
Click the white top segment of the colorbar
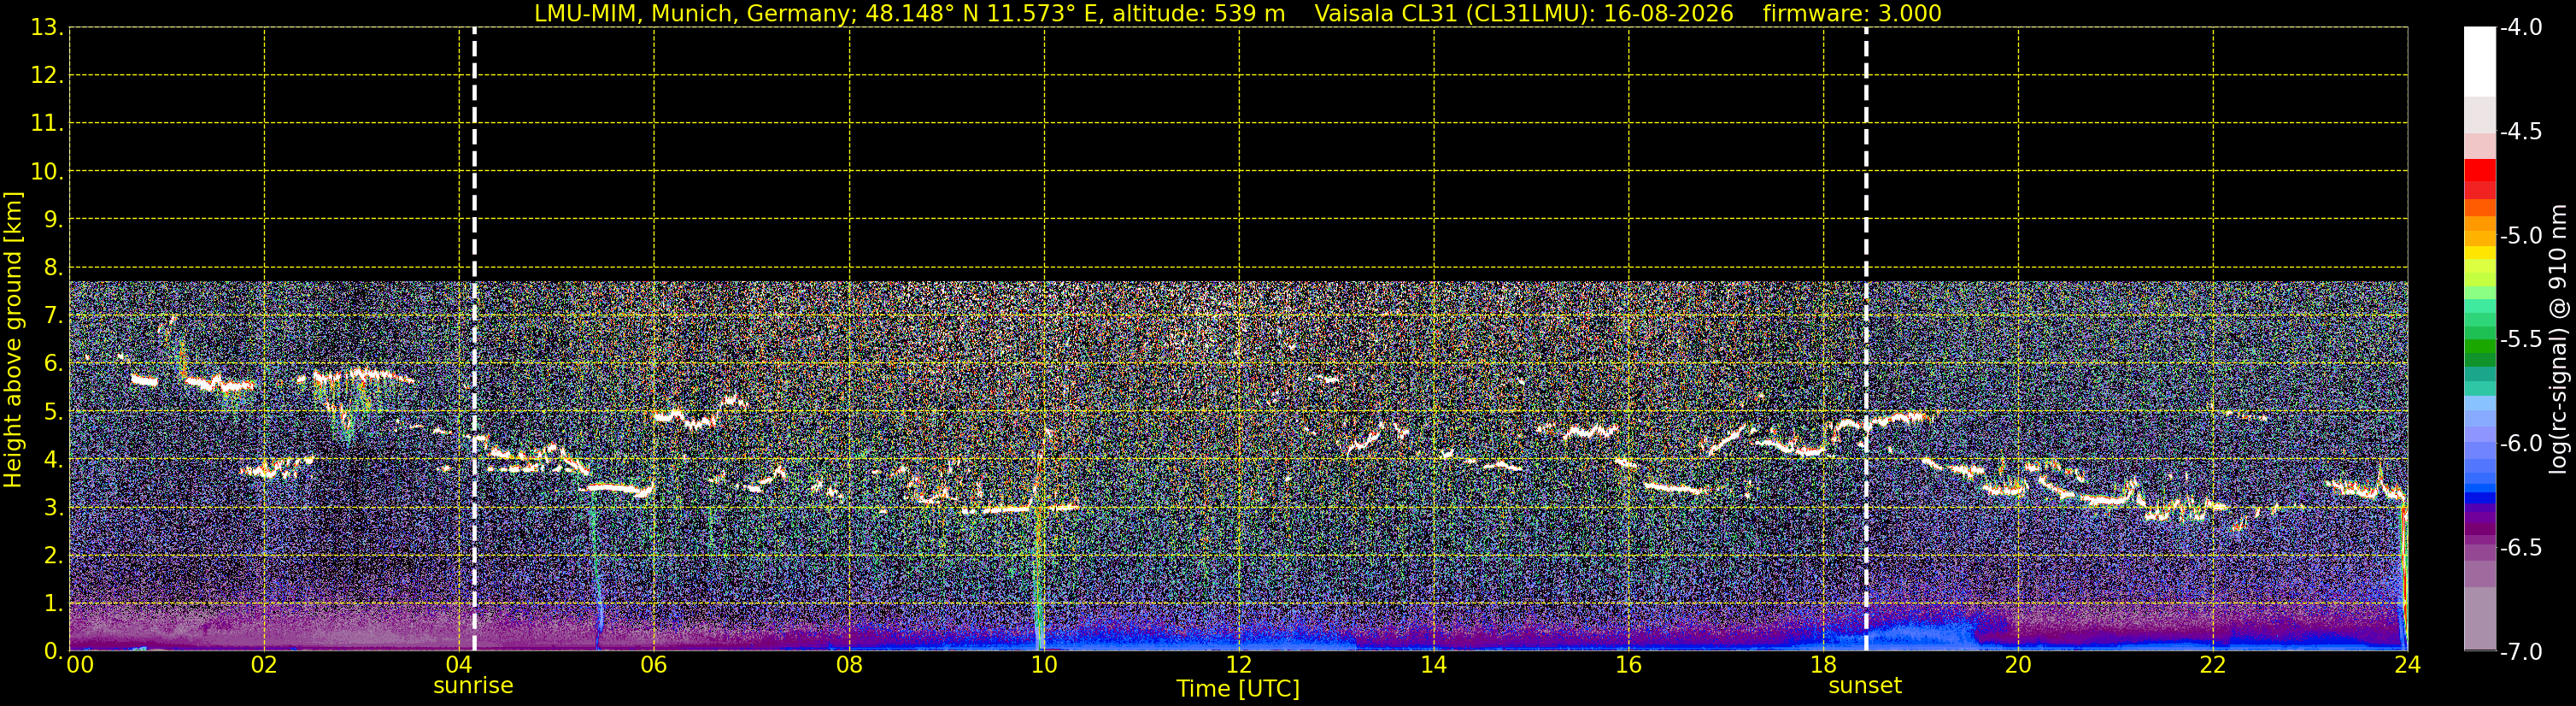point(2480,62)
